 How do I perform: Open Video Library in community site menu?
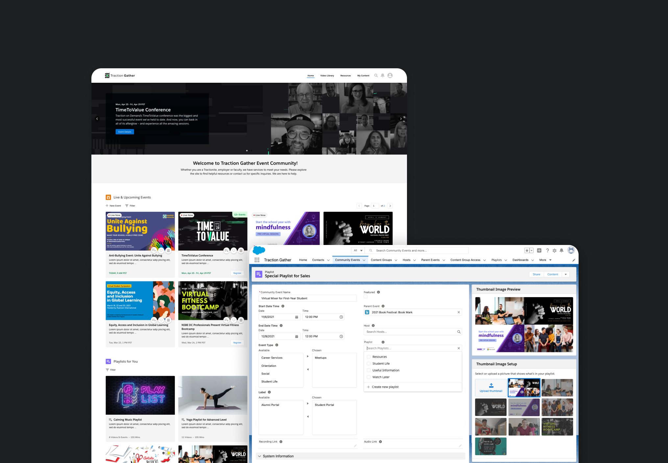tap(327, 76)
